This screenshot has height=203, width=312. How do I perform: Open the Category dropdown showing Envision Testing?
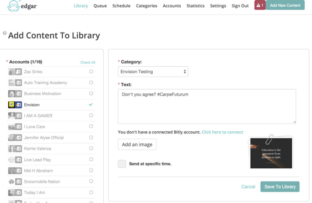click(153, 72)
